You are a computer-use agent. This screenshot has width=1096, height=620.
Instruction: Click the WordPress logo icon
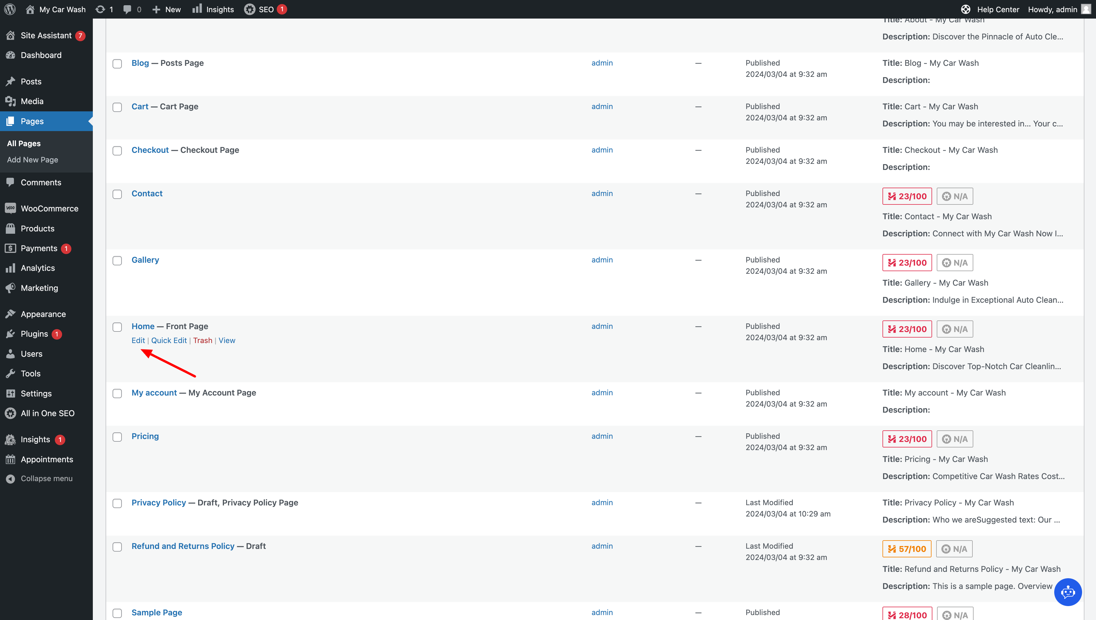[x=10, y=9]
